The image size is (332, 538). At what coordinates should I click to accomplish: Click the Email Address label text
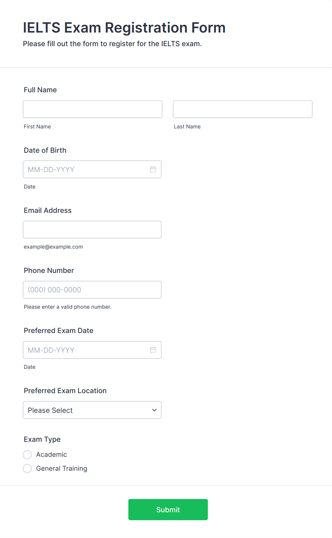point(48,210)
